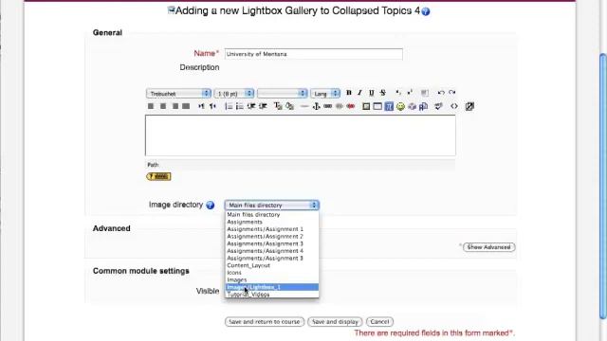Open the blank paragraph style dropdown
The image size is (607, 341).
(283, 94)
